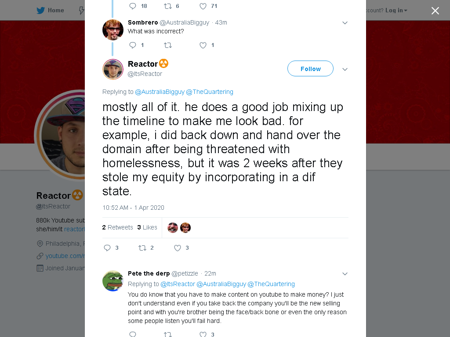Screen dimensions: 450x337
Task: Expand options chevron on Sombrero's tweet
Action: [345, 23]
